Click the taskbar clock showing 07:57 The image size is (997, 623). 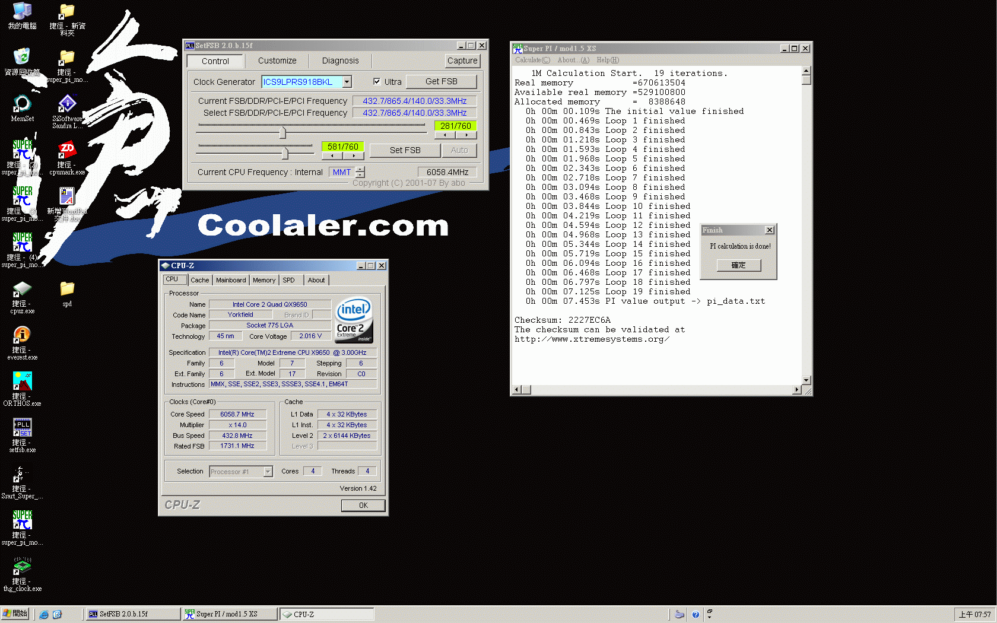[x=974, y=615]
